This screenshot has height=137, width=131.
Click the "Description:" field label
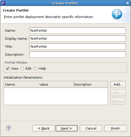pos(14,55)
